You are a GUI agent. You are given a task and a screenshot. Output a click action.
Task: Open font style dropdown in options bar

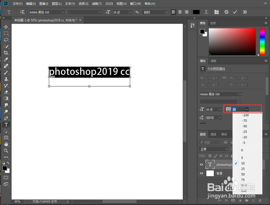100,12
